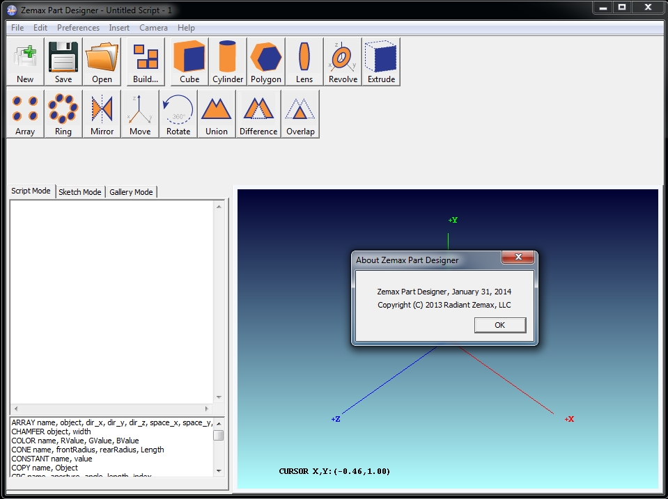The width and height of the screenshot is (668, 499).
Task: Choose the Ring tool
Action: coord(63,113)
